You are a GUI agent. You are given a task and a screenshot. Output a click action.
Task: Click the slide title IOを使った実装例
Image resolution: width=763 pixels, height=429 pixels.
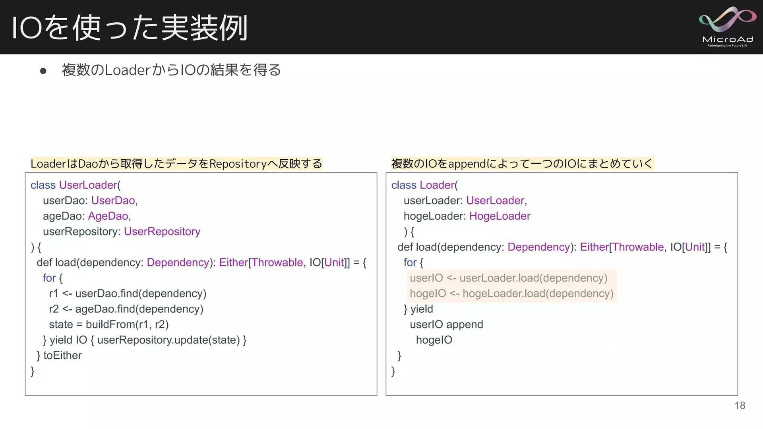pos(130,28)
